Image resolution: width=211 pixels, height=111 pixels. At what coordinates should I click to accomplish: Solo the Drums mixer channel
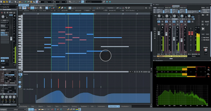tap(162, 22)
